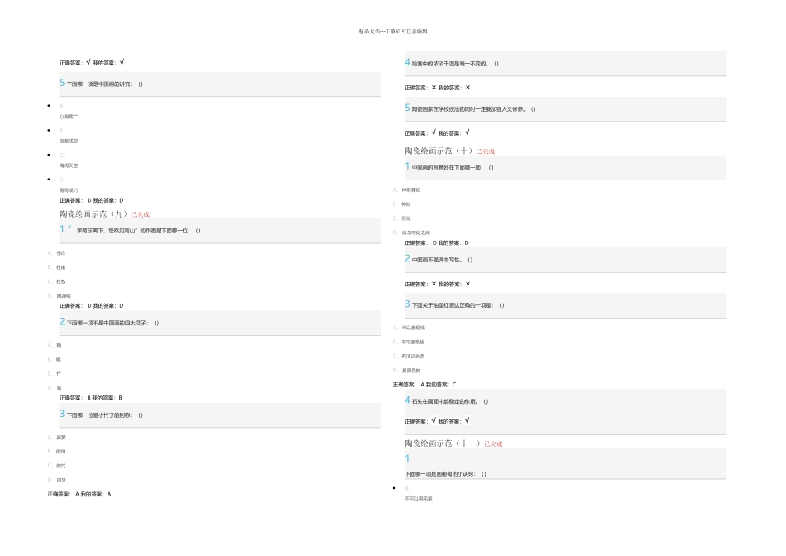Image resolution: width=786 pixels, height=556 pixels.
Task: Select answer option 似与不似之间
Action: [415, 232]
